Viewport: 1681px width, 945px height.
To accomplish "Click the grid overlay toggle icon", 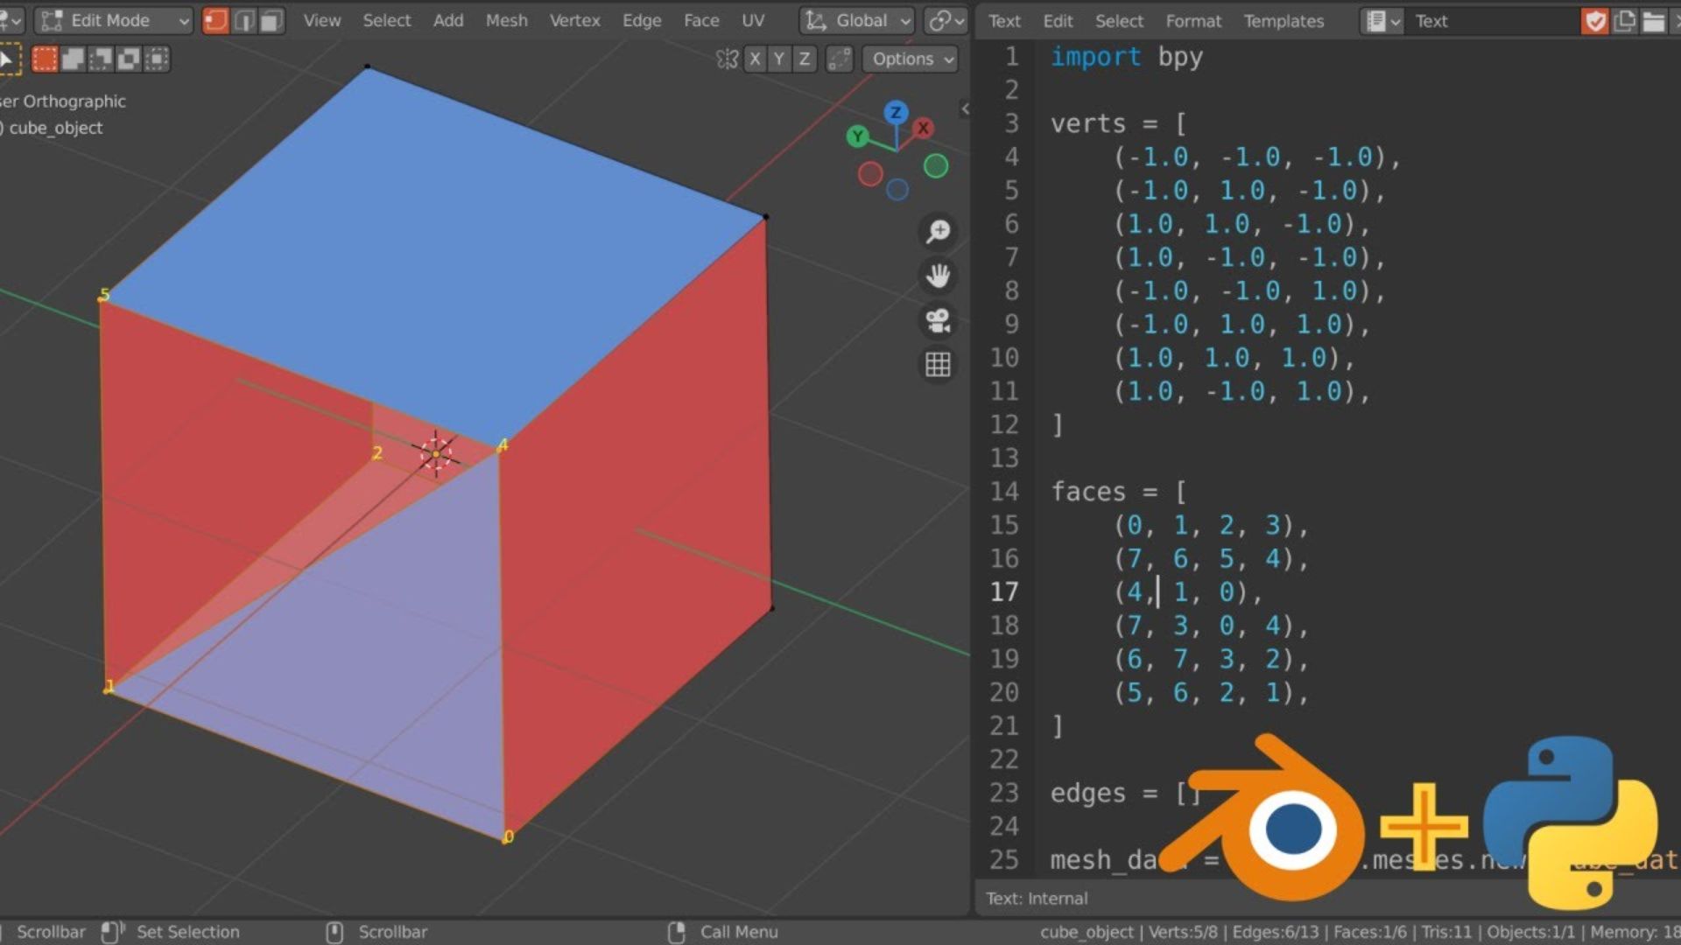I will coord(938,365).
